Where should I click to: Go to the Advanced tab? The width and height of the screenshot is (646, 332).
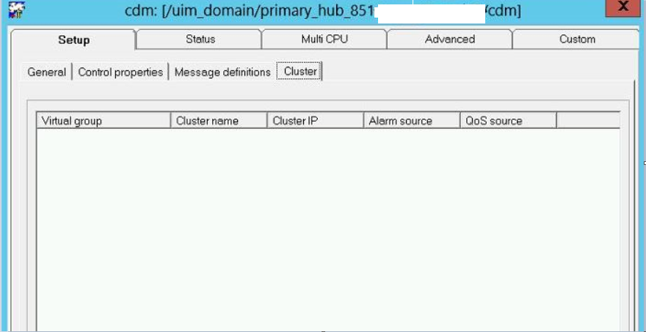pyautogui.click(x=449, y=40)
